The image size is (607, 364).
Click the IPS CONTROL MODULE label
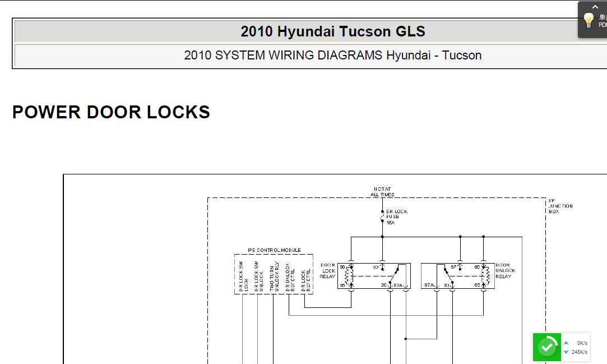coord(274,250)
